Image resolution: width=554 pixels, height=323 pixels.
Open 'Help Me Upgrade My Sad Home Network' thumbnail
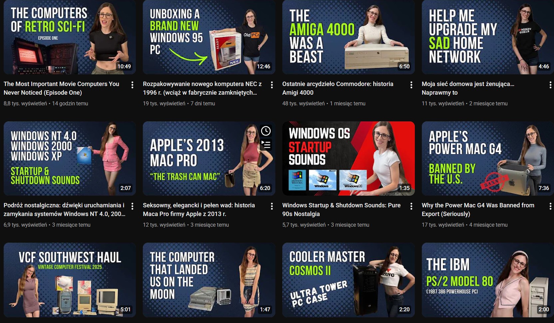pyautogui.click(x=488, y=37)
